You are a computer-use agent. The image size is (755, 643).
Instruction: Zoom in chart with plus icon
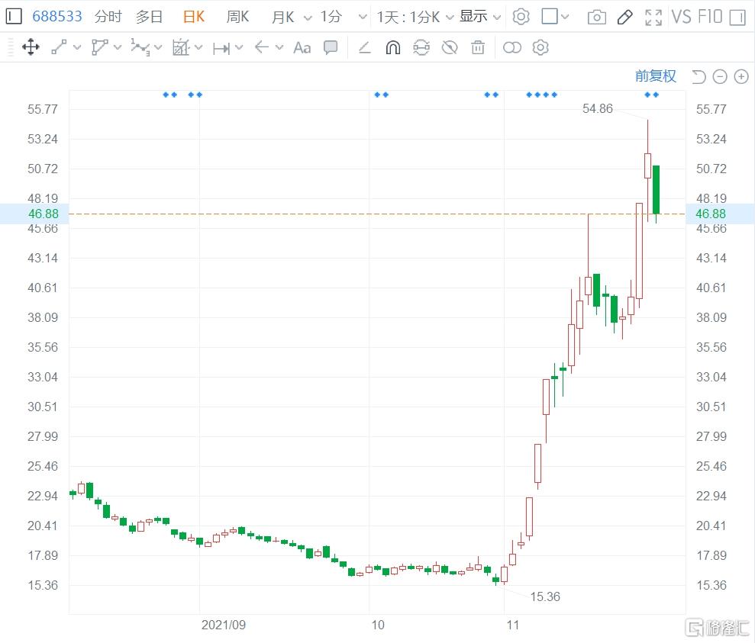741,76
